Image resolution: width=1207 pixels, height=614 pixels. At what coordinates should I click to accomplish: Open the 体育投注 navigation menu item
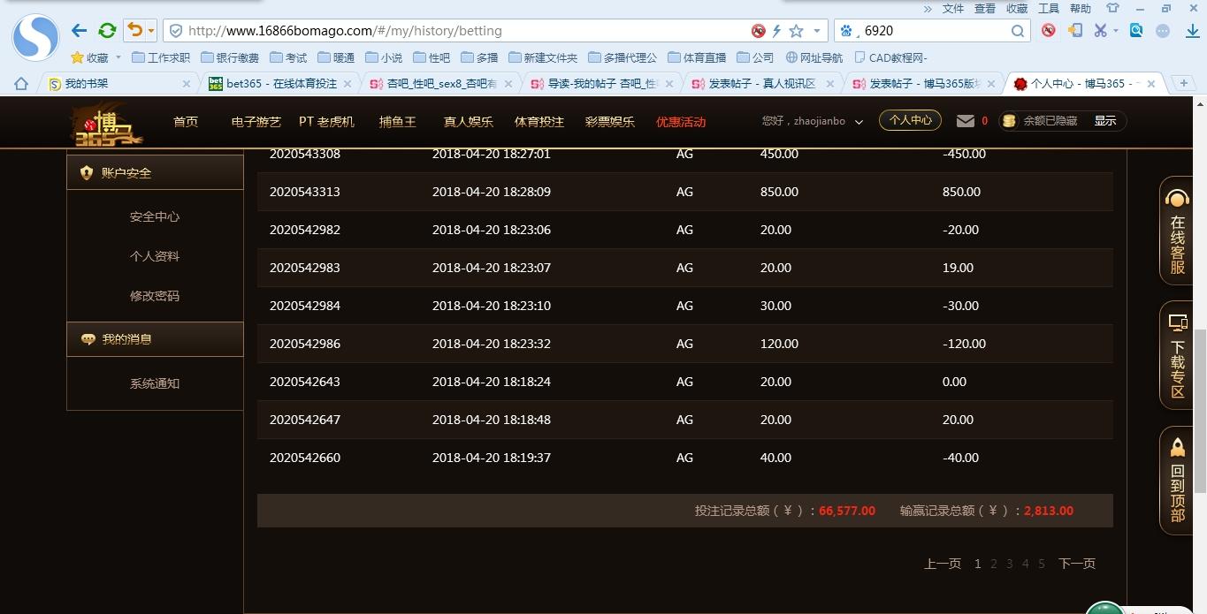539,122
